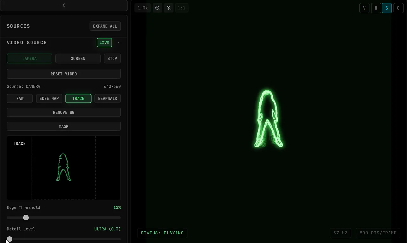Image resolution: width=407 pixels, height=243 pixels.
Task: Click the 800 PTS/FRAME readout
Action: (x=378, y=233)
